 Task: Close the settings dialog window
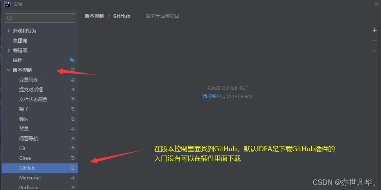coord(377,4)
